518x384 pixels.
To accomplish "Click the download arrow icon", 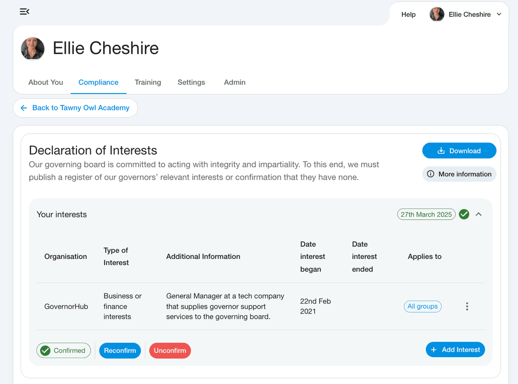I will 441,151.
